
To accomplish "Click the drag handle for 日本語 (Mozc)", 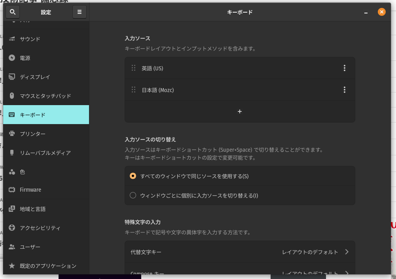I will click(x=133, y=90).
